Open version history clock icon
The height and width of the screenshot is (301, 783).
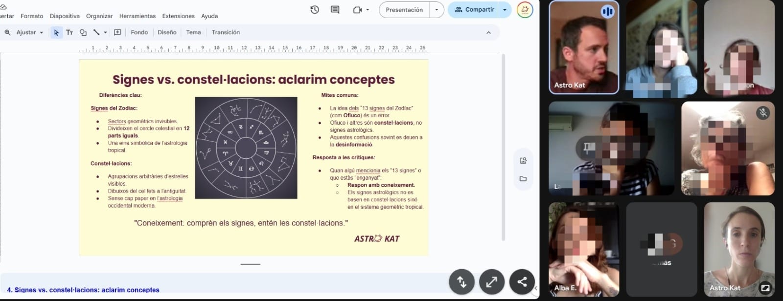315,10
